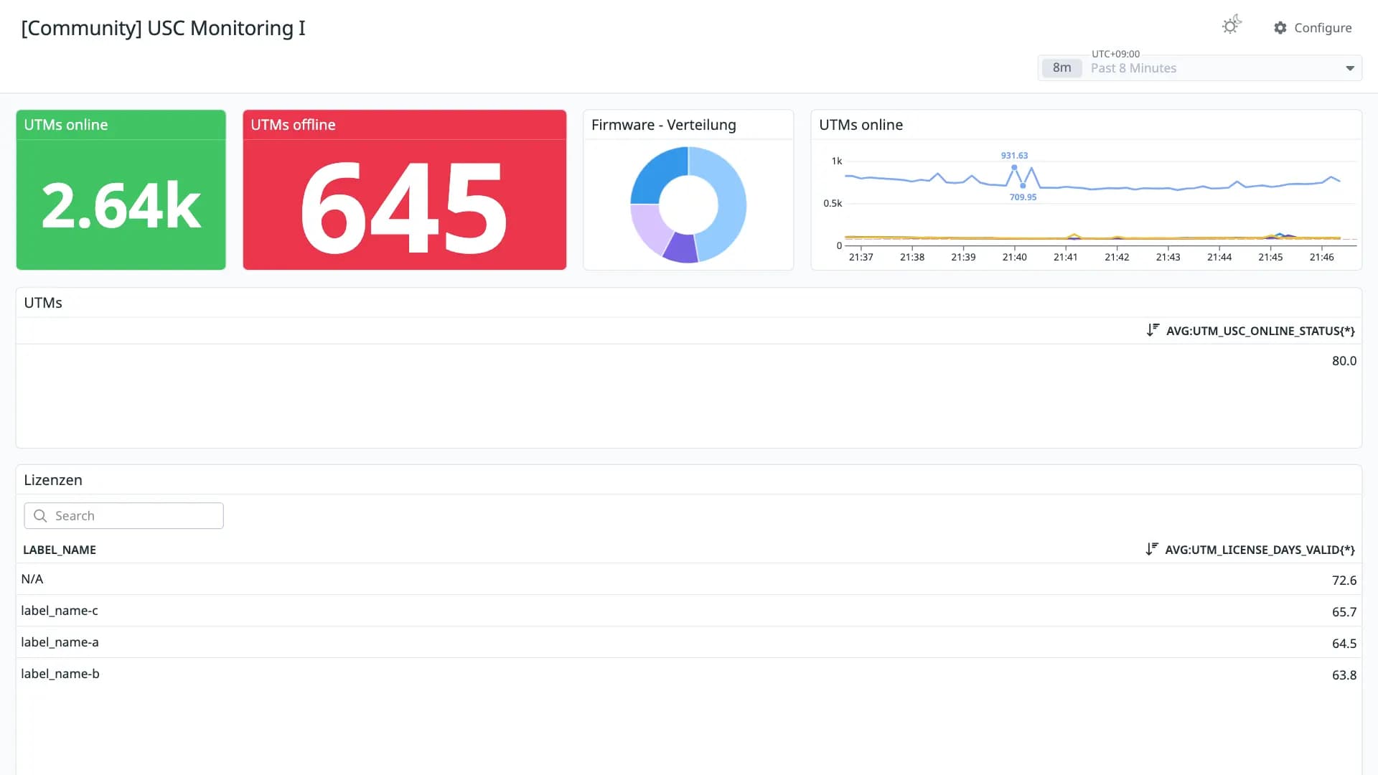Image resolution: width=1378 pixels, height=775 pixels.
Task: Select the label_name-b row
Action: 689,674
